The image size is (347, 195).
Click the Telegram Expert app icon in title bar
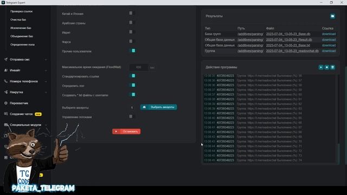coord(3,2)
